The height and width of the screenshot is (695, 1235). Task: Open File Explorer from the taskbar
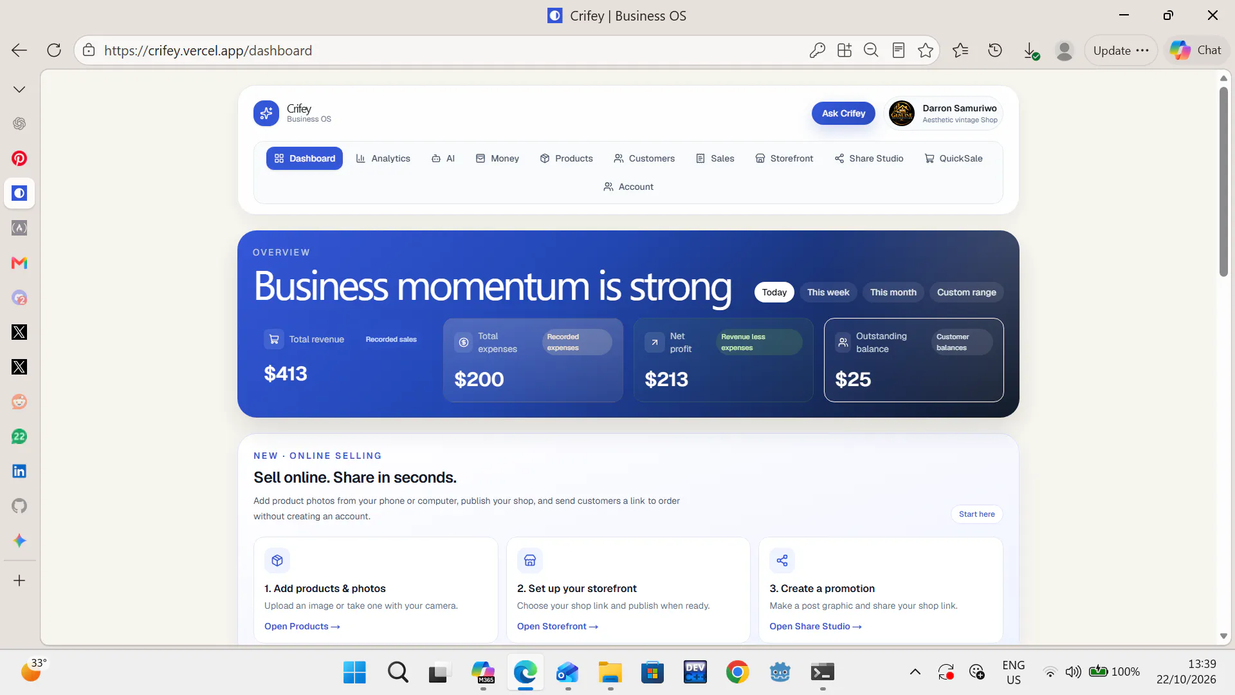click(x=610, y=672)
